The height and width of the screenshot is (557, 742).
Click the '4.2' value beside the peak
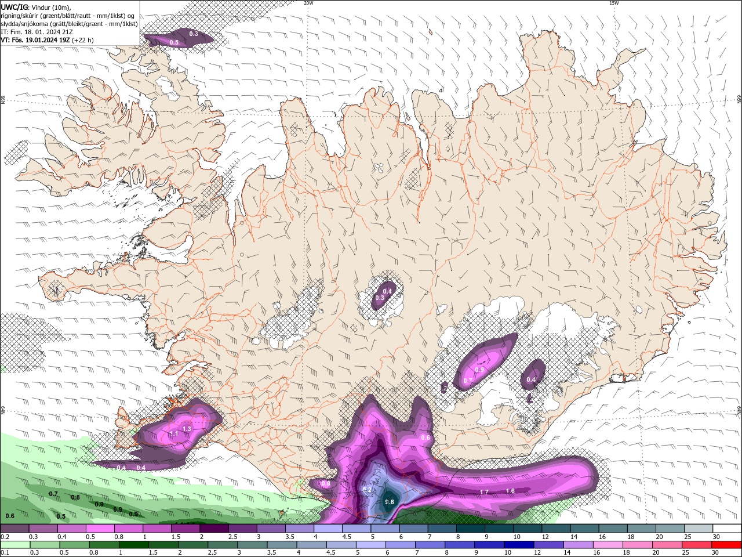pos(367,490)
